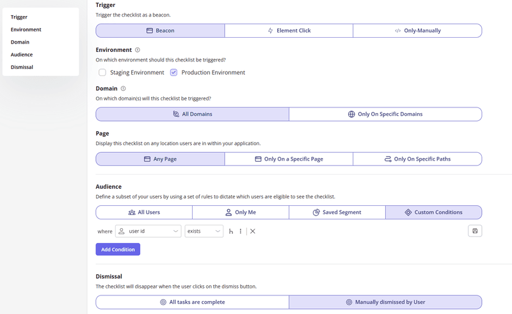The height and width of the screenshot is (314, 512).
Task: Click the person icon in user id field
Action: 122,232
